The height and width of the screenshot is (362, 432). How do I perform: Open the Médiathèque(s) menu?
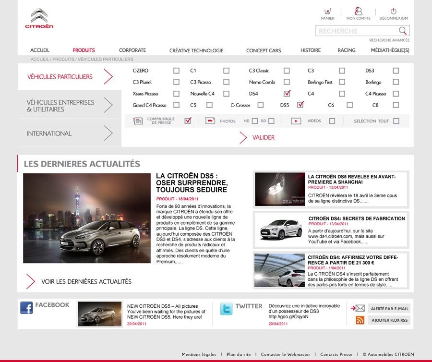[x=390, y=50]
